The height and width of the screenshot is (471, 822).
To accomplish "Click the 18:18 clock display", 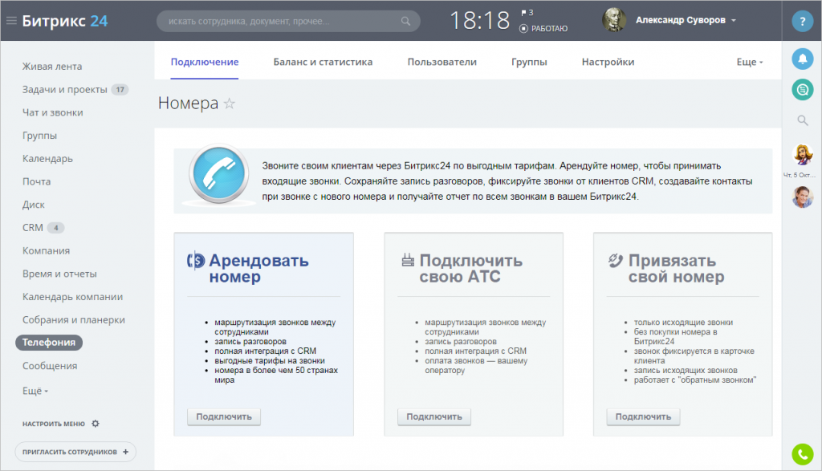I will click(480, 21).
